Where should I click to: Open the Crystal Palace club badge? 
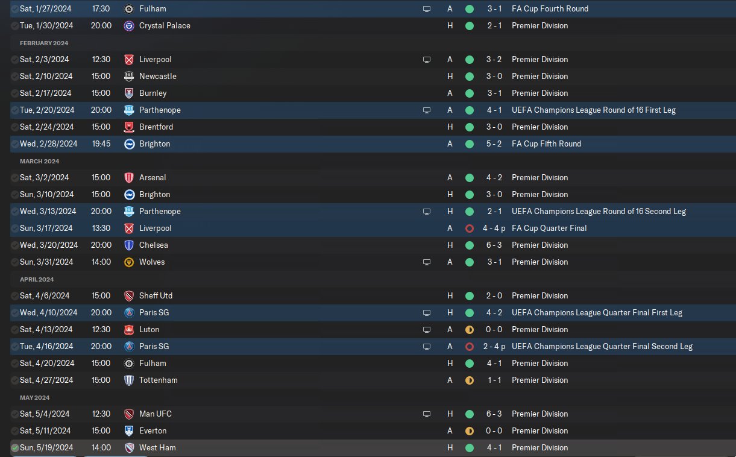tap(128, 26)
